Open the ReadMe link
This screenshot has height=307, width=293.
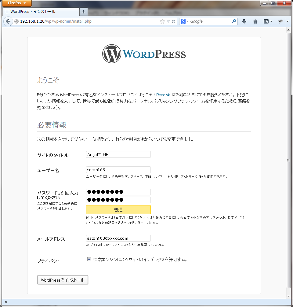click(x=163, y=95)
